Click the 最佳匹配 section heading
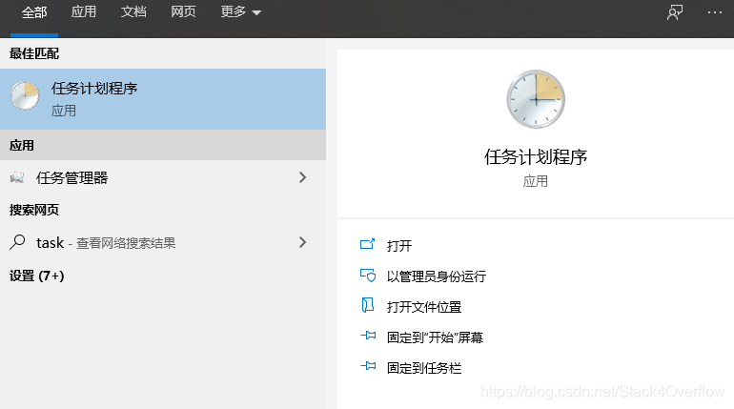The width and height of the screenshot is (734, 409). coord(34,53)
